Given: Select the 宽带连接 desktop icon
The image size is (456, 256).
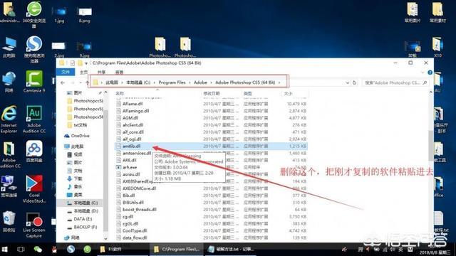Looking at the screenshot, I should 9,186.
